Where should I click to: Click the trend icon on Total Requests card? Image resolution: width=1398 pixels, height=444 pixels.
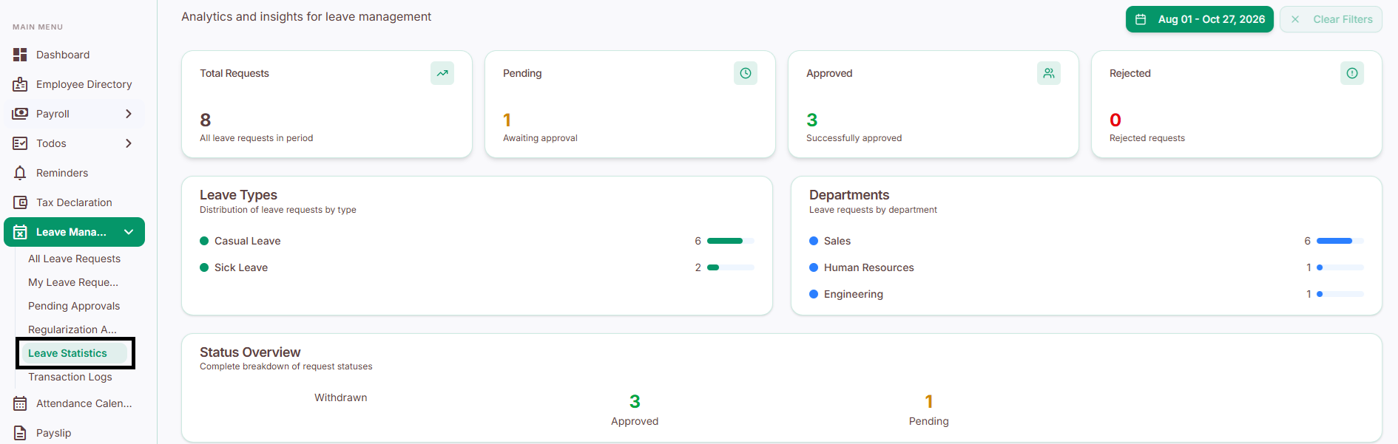(x=442, y=73)
